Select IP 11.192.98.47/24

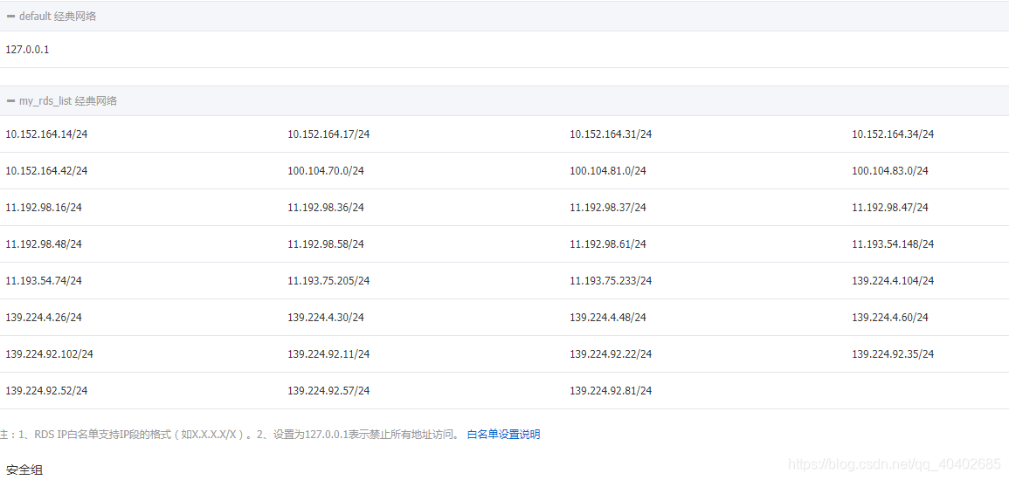[x=890, y=208]
